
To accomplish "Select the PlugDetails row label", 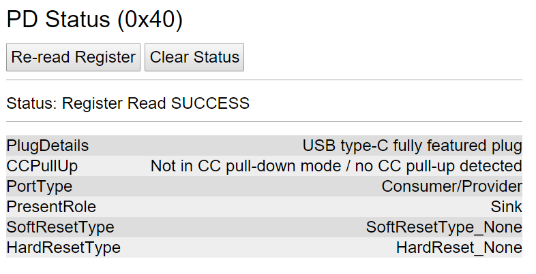I will (x=48, y=146).
